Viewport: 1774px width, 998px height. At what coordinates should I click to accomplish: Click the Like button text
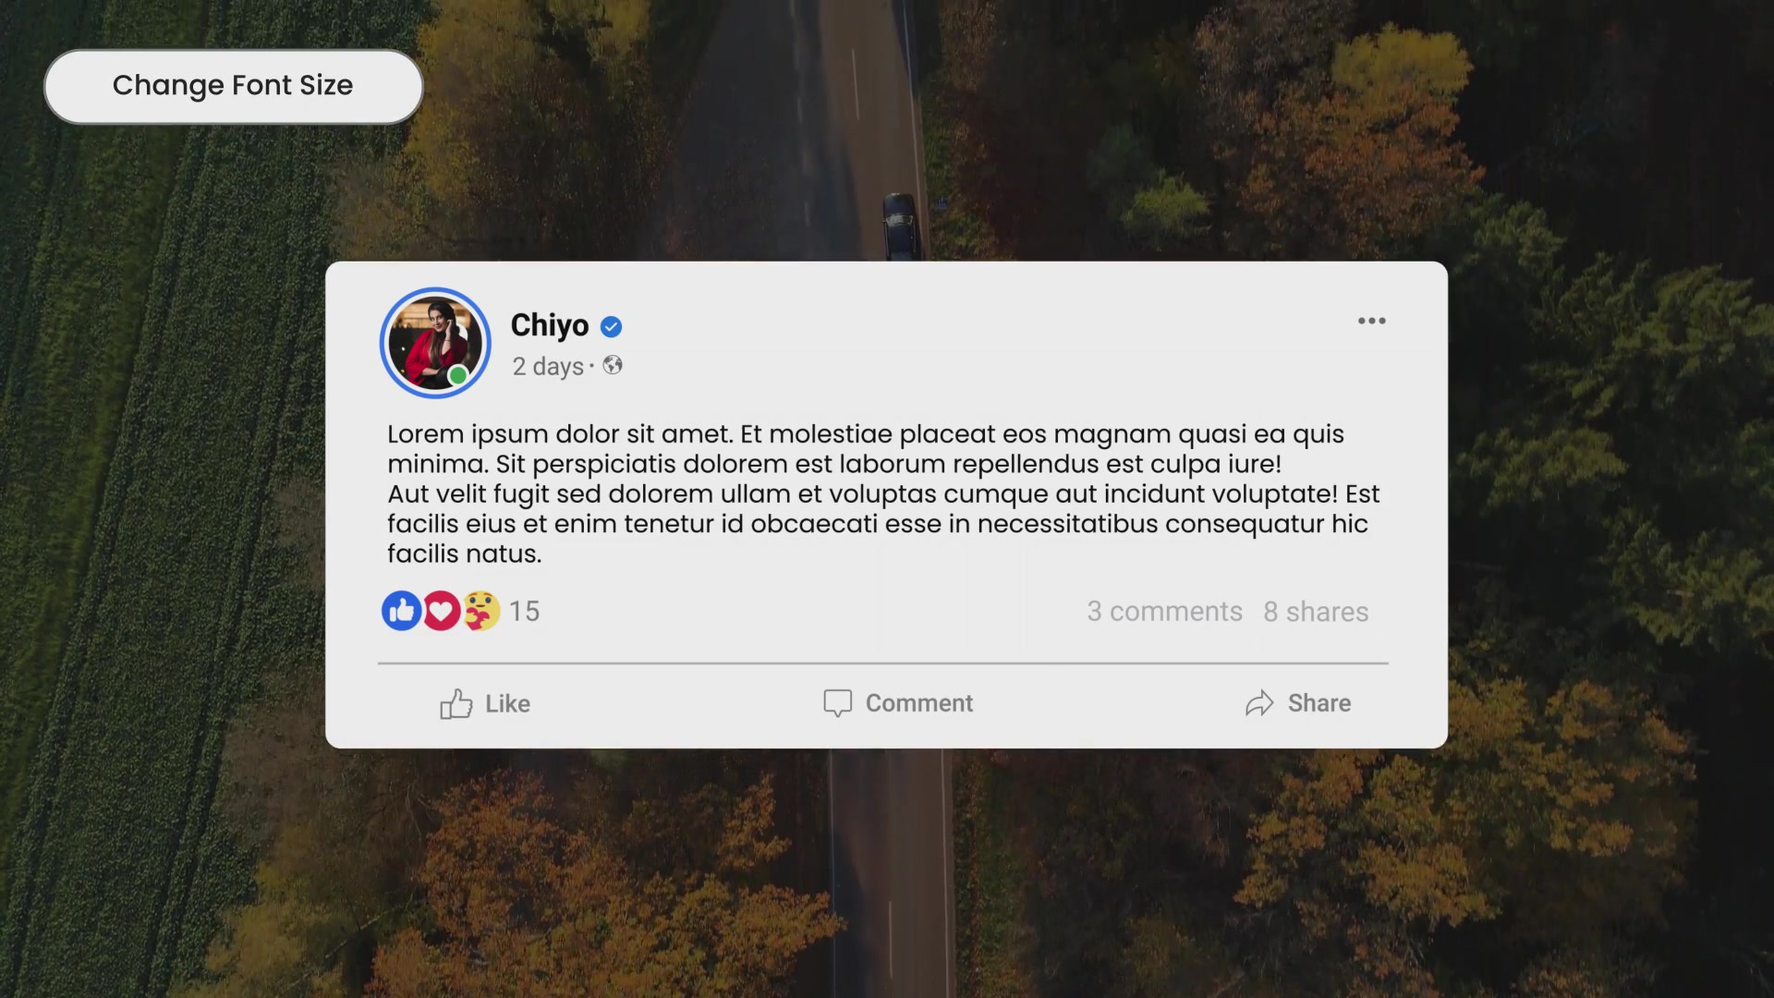coord(507,704)
